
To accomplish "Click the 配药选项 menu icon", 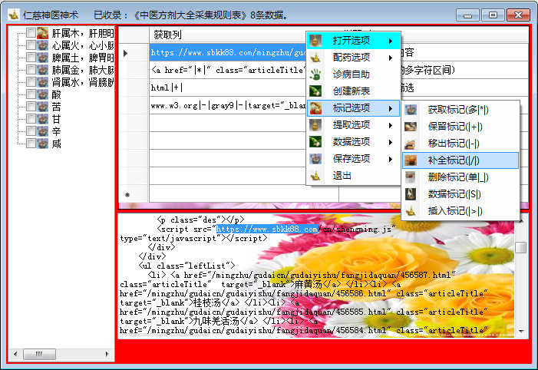I will [315, 58].
